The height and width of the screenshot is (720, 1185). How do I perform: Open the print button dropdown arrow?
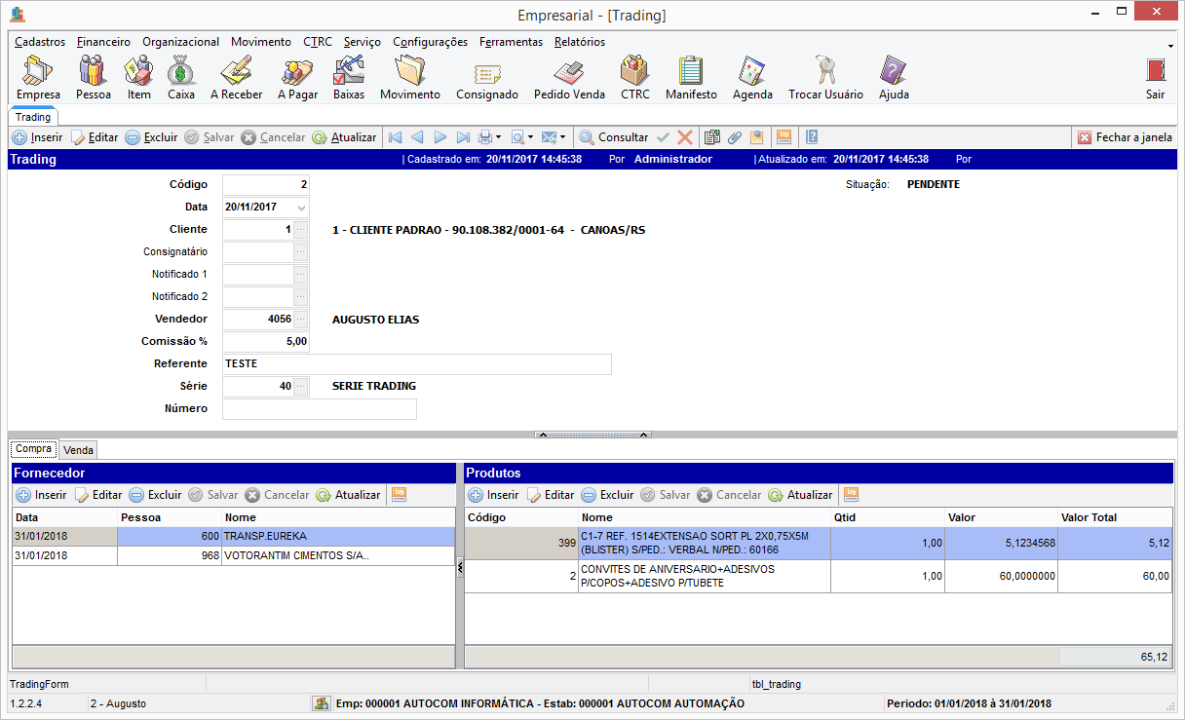499,137
